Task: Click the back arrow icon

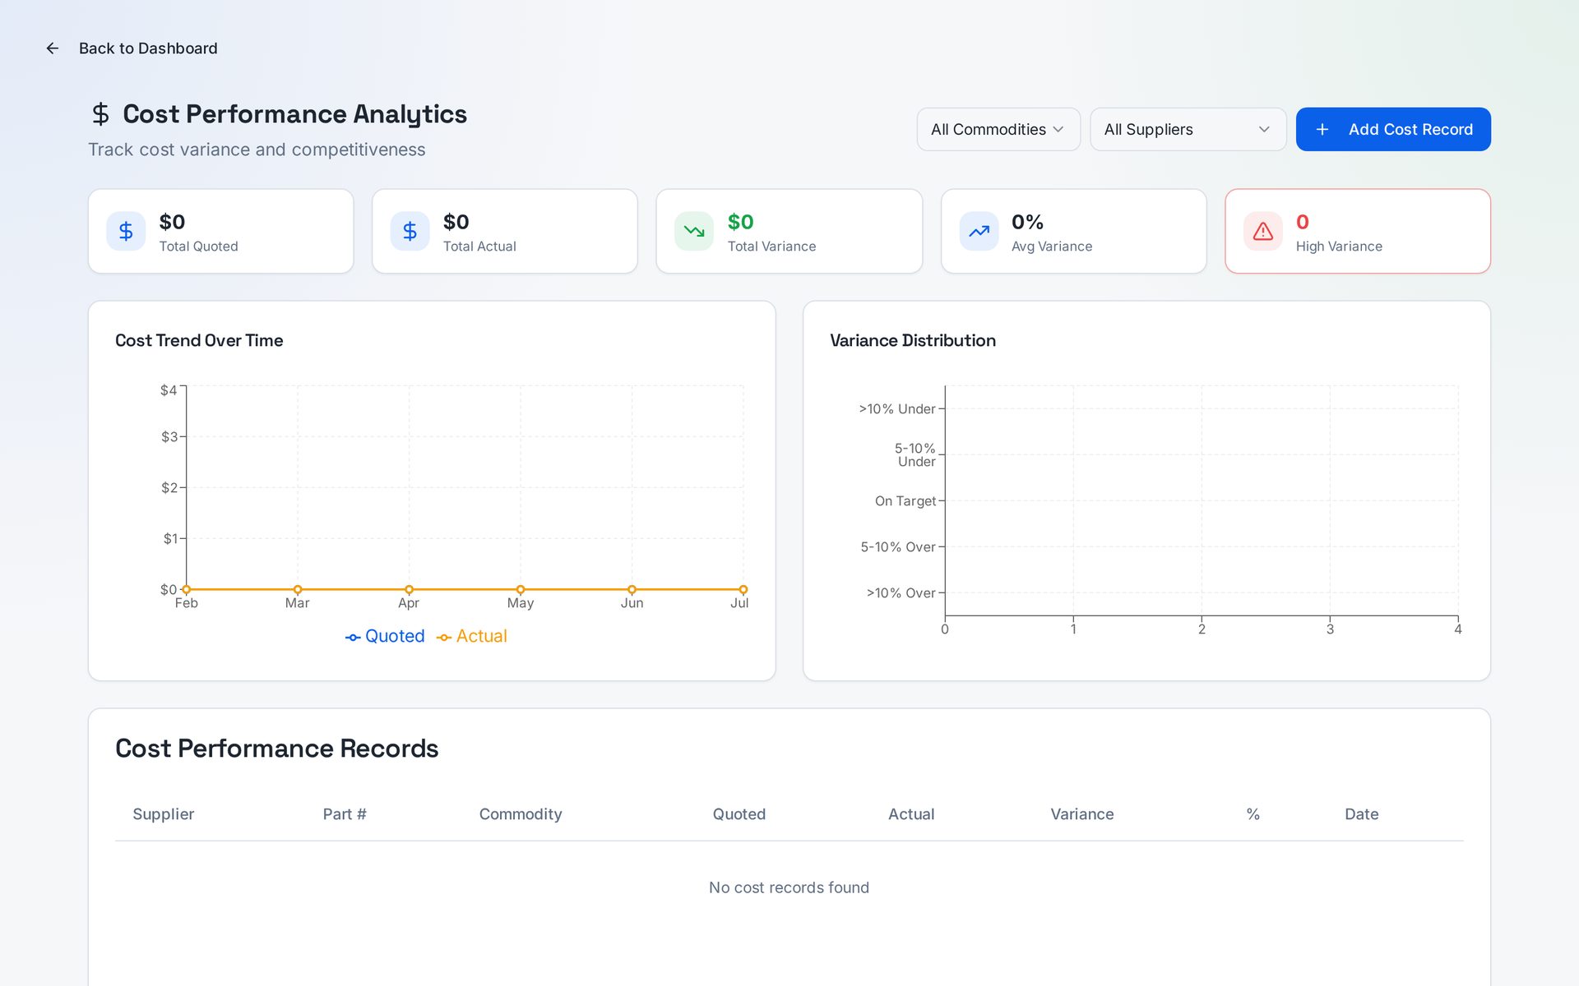Action: tap(53, 48)
